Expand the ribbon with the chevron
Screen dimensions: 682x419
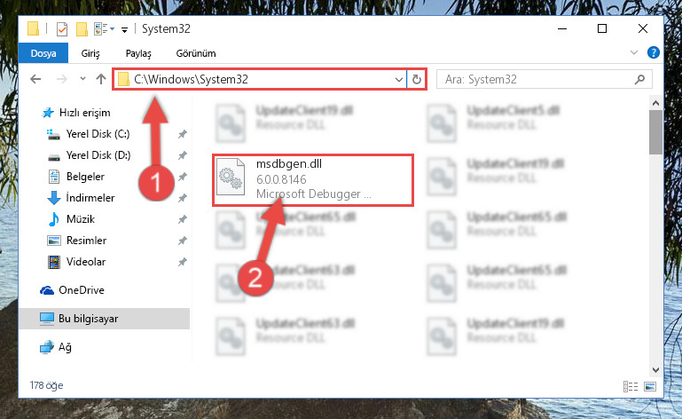click(634, 52)
